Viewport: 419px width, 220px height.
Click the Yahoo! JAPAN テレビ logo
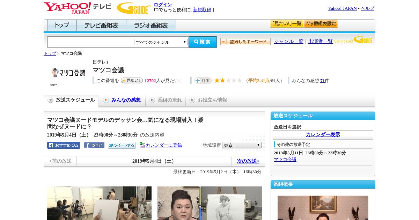pyautogui.click(x=78, y=8)
